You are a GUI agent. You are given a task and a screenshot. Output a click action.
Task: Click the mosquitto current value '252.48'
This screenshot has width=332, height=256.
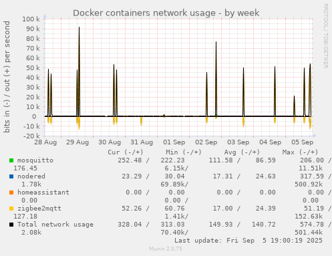pos(130,160)
